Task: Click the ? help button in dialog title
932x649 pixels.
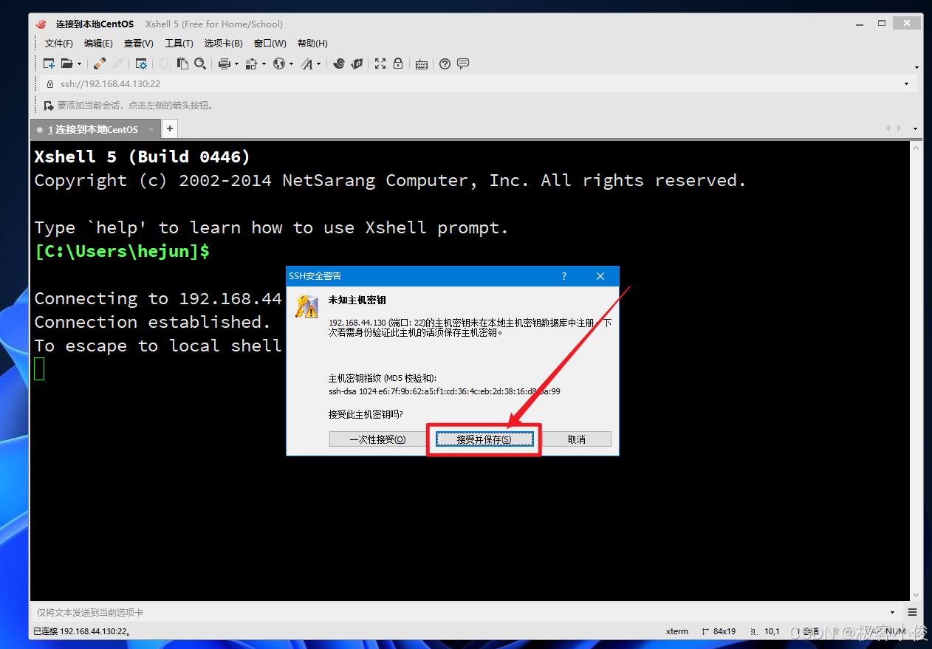Action: point(564,276)
